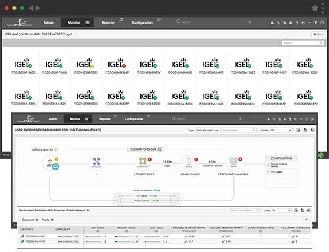
Task: Click red alert badge on StoreFront node
Action: 150,160
